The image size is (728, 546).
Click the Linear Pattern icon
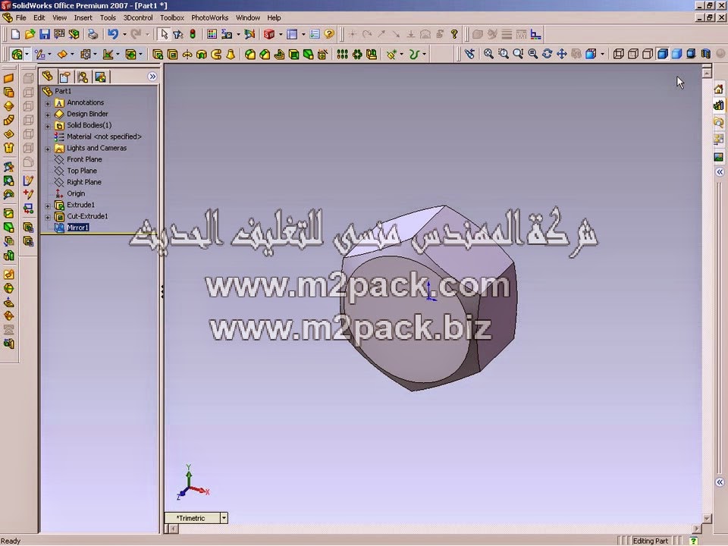342,55
